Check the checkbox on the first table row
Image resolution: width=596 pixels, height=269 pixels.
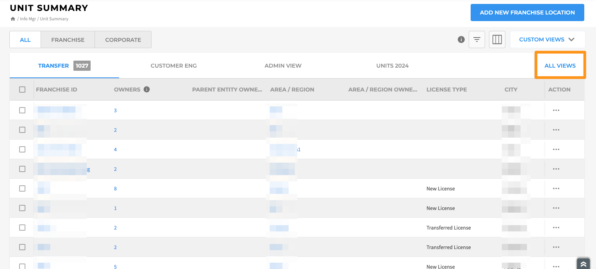click(x=22, y=110)
